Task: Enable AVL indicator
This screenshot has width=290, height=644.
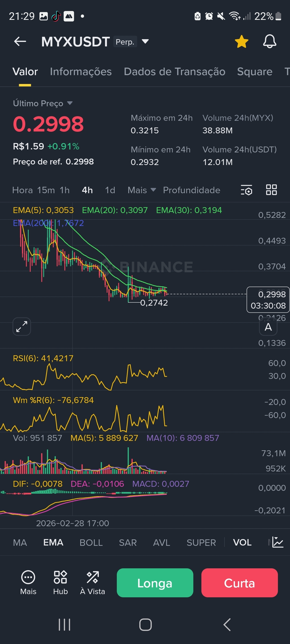Action: [x=162, y=543]
